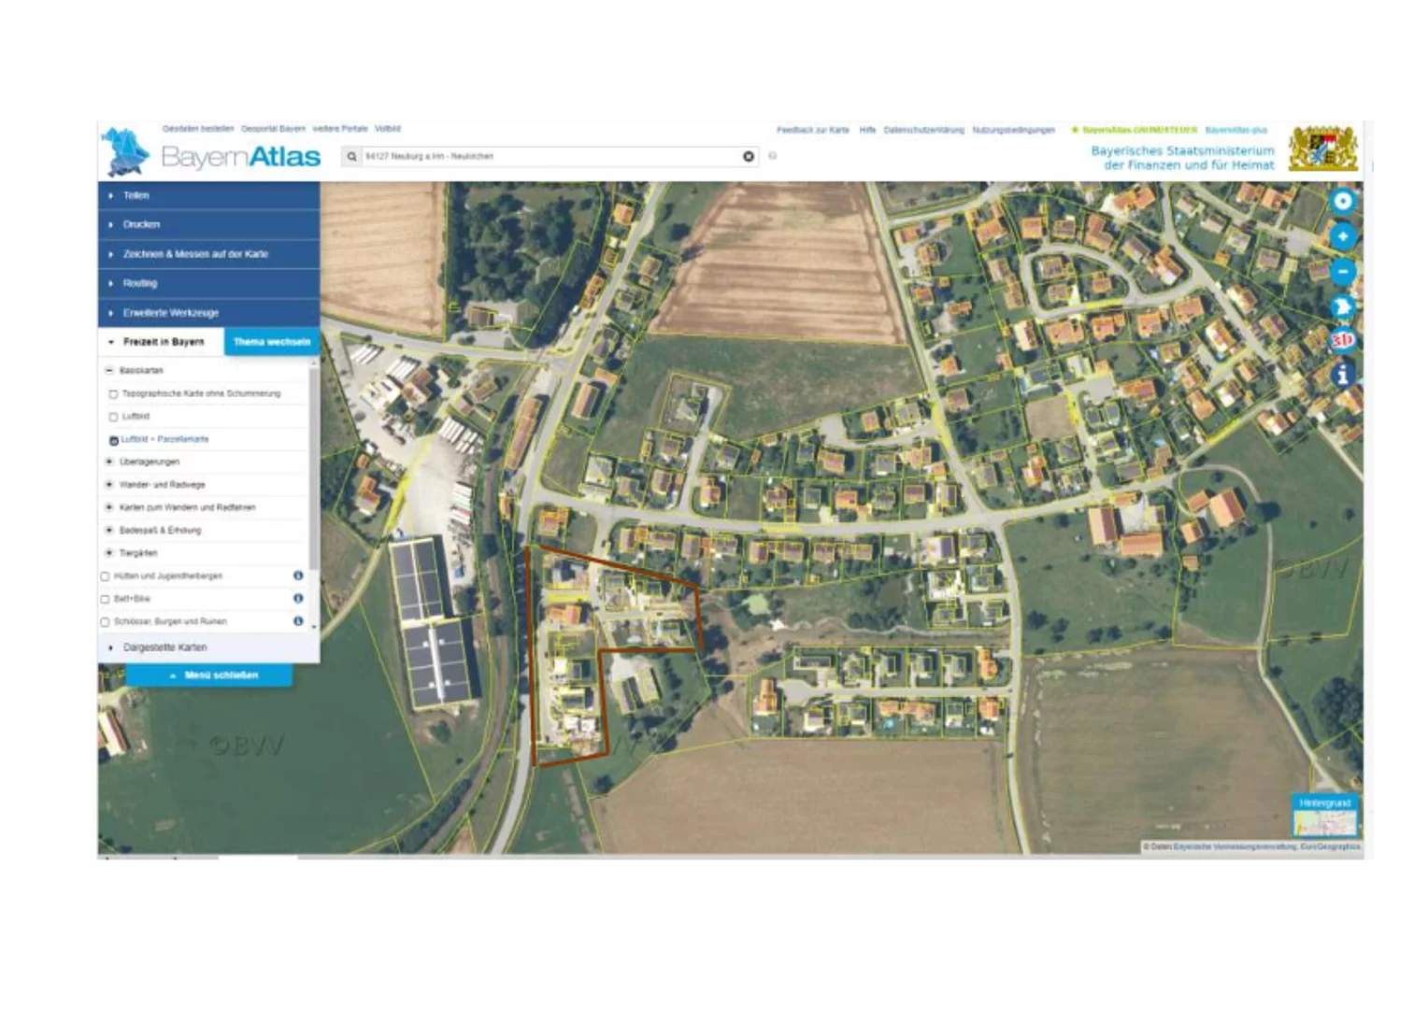
Task: Check Topographische Karte ohne Schummerung
Action: [114, 394]
